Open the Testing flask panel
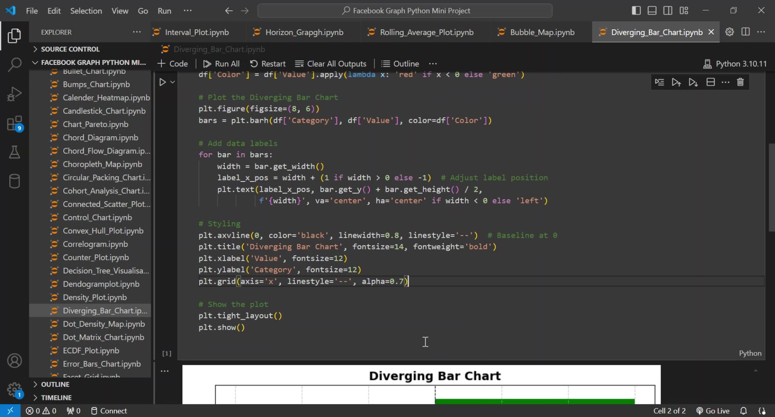This screenshot has width=775, height=417. tap(14, 152)
